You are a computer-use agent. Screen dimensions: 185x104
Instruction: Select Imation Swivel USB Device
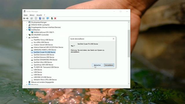(43, 45)
